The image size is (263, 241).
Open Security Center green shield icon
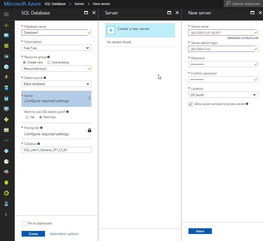pyautogui.click(x=6, y=183)
